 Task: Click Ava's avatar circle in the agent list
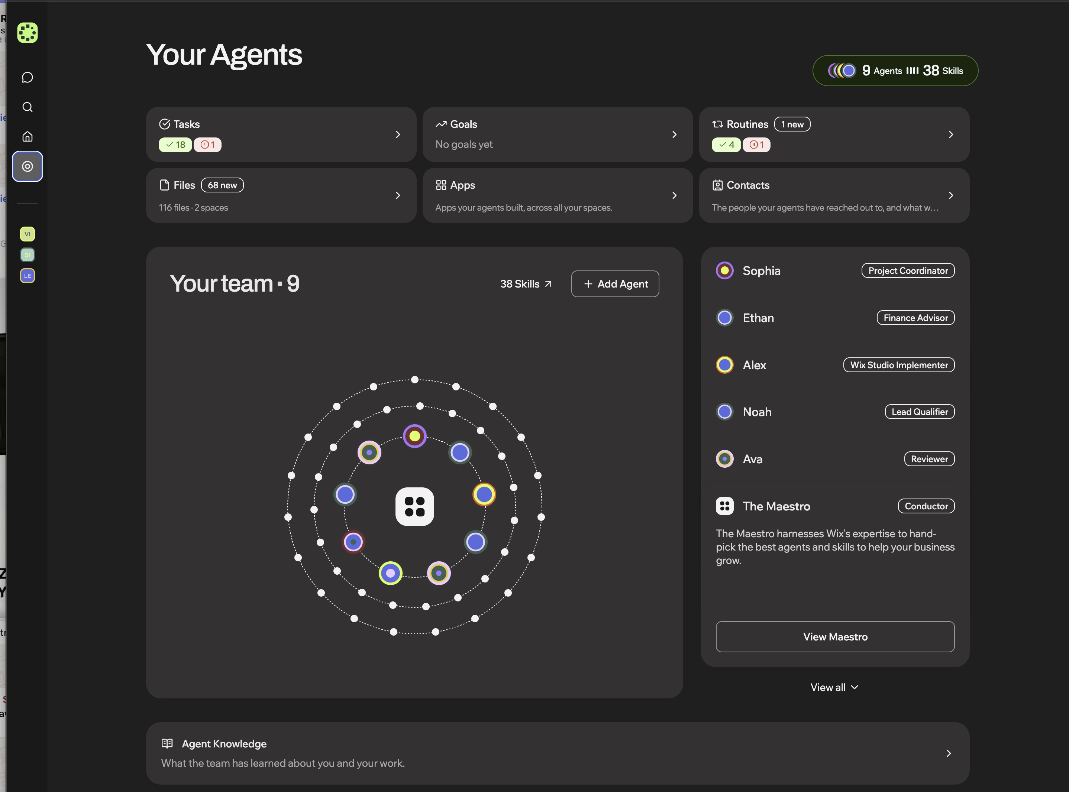tap(725, 459)
